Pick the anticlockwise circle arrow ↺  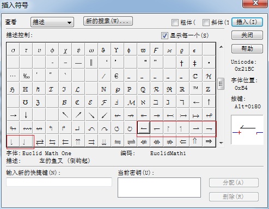click(118, 128)
